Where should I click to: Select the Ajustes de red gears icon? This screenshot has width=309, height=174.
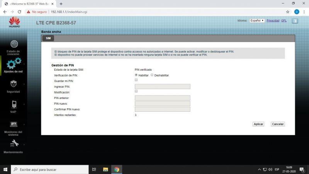pos(14,63)
